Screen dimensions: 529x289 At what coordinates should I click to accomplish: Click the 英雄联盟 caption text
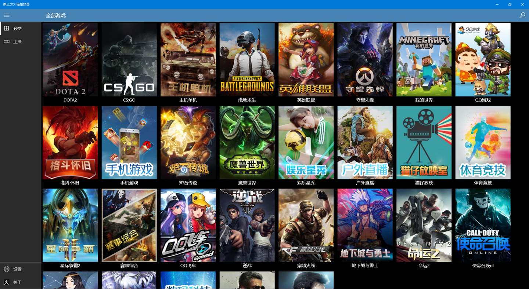tap(306, 100)
